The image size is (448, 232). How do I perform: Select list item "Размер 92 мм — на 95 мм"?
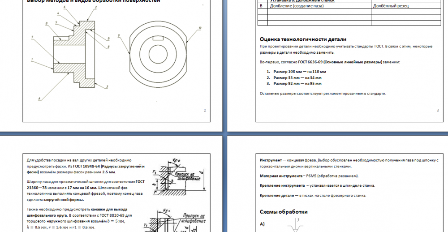[x=297, y=83]
